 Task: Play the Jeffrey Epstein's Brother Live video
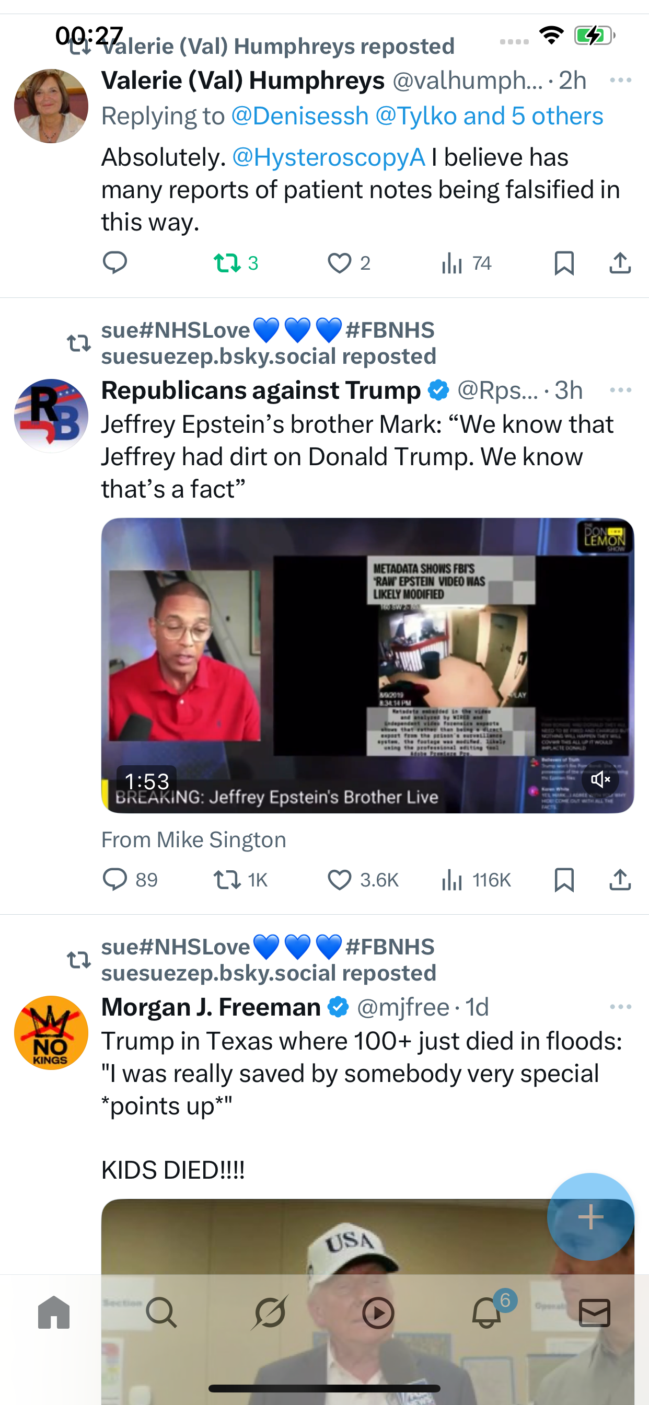(367, 665)
